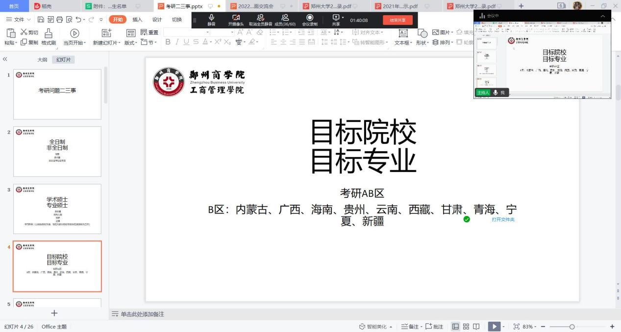Open meeting members list (成员)
Image resolution: width=621 pixels, height=332 pixels.
tap(285, 20)
